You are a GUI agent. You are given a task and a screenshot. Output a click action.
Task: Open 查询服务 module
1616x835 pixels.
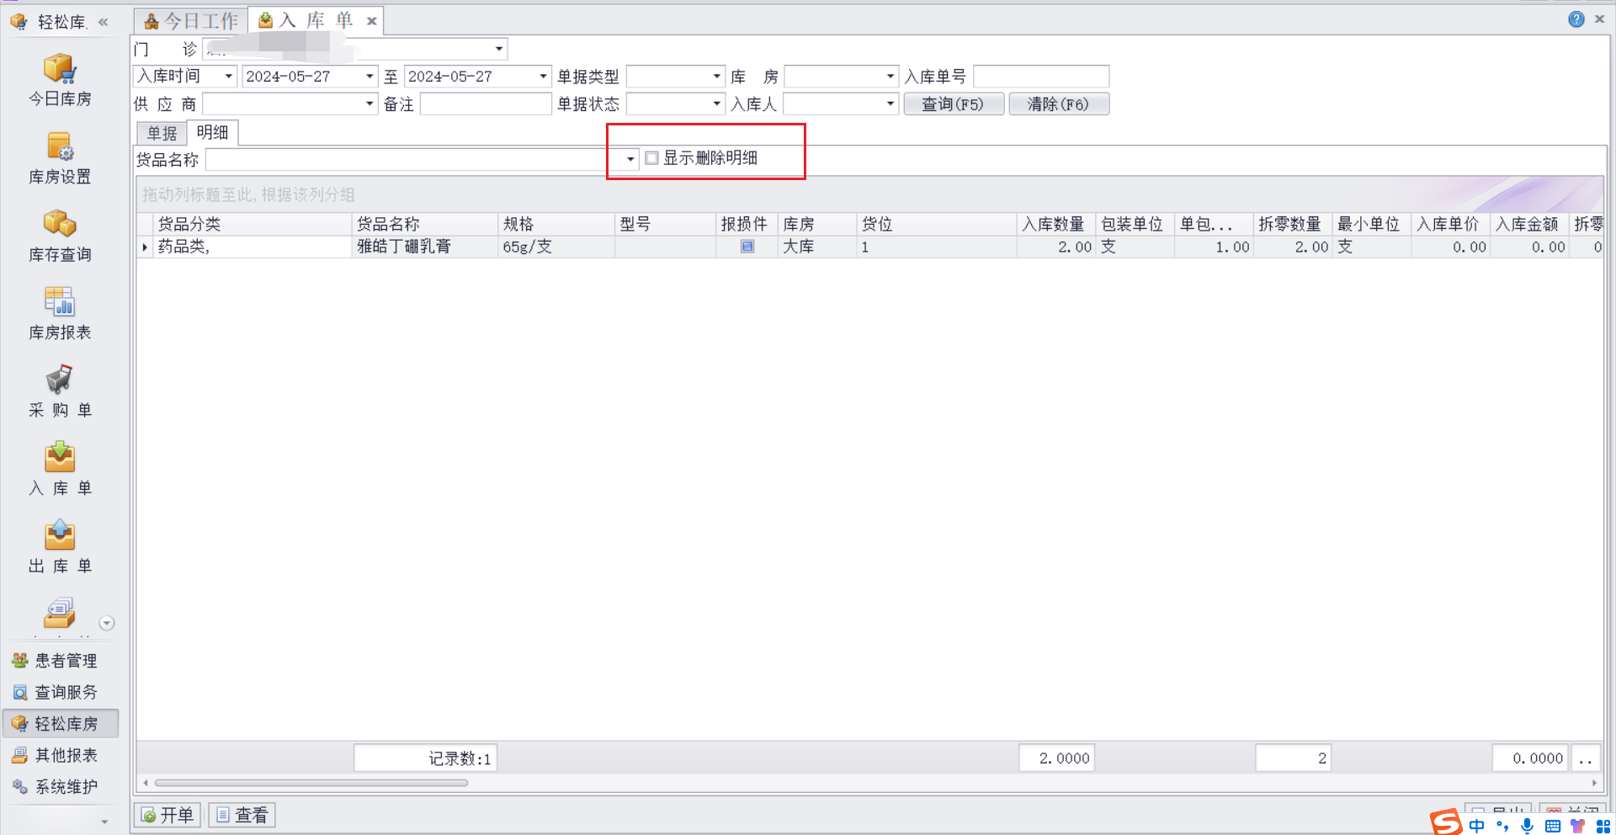click(x=61, y=692)
